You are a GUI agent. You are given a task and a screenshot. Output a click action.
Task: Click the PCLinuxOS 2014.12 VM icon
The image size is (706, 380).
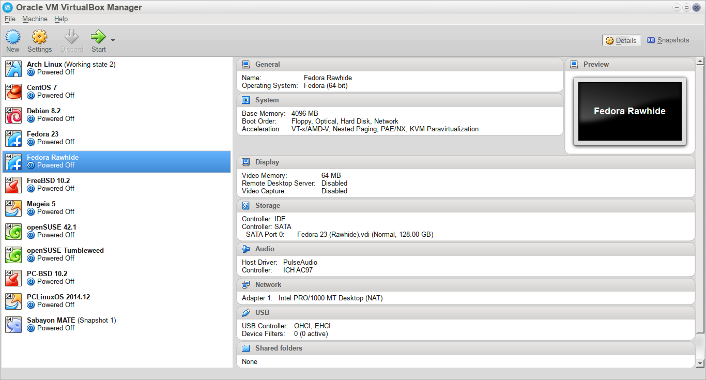(x=13, y=301)
